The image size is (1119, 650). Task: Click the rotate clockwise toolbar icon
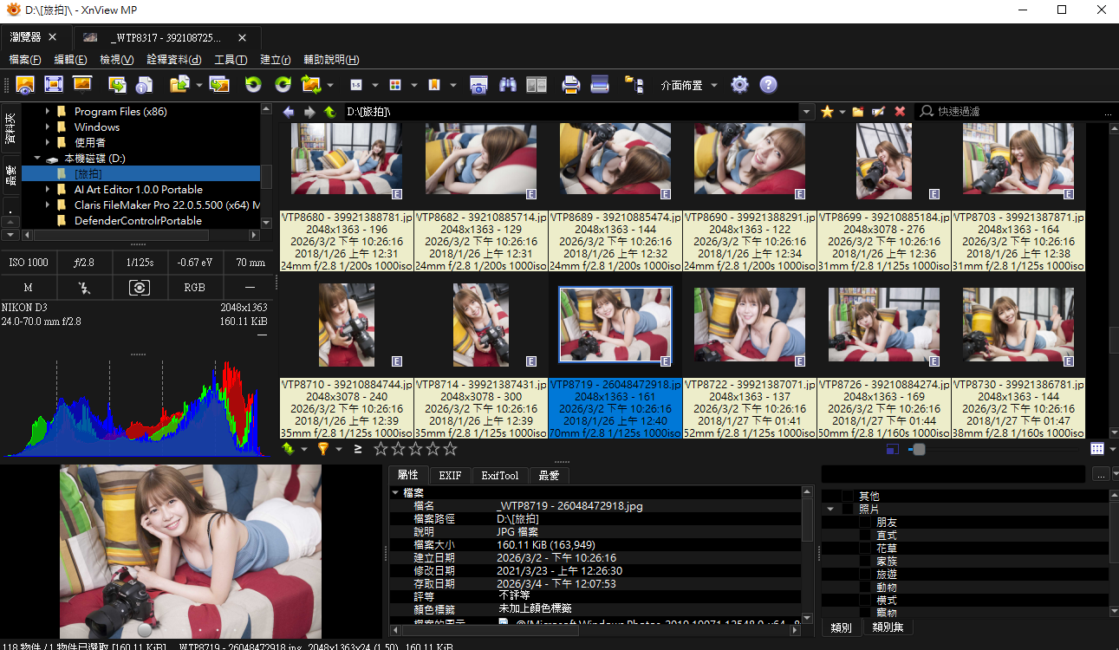click(x=283, y=85)
